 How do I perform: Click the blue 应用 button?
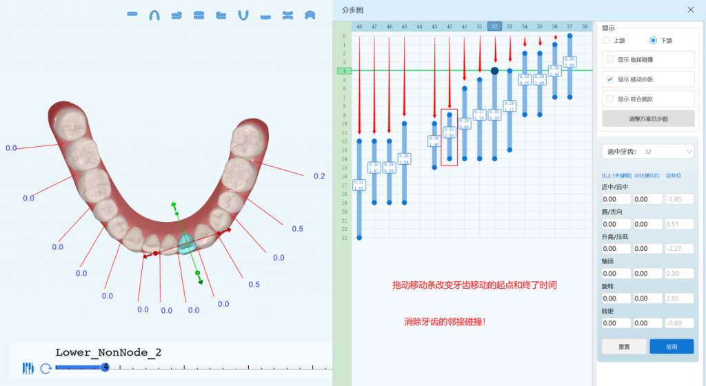671,346
